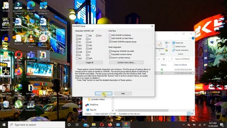Select Internet Download Manager desktop icon
Image resolution: width=227 pixels, height=128 pixels.
[18, 90]
